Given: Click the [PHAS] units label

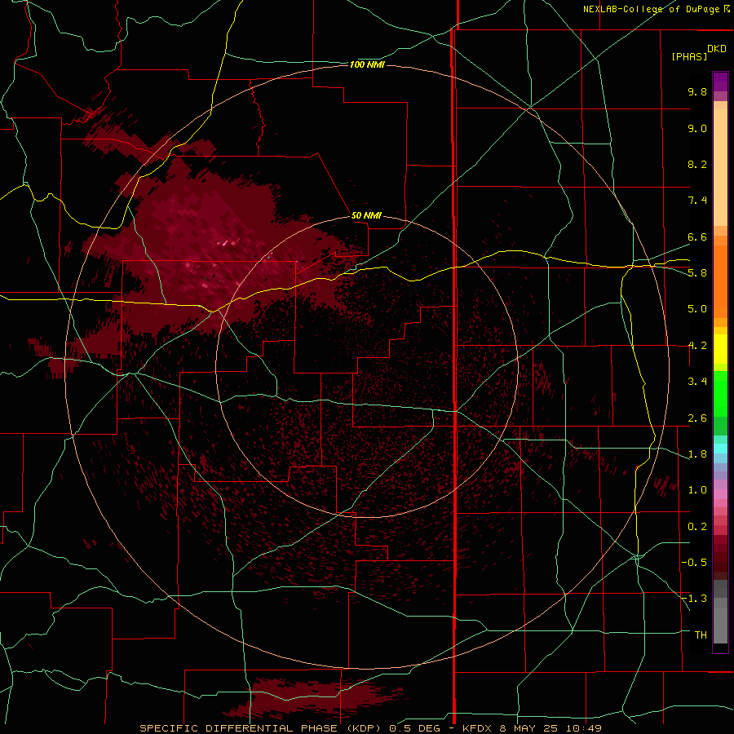Looking at the screenshot, I should (x=689, y=56).
